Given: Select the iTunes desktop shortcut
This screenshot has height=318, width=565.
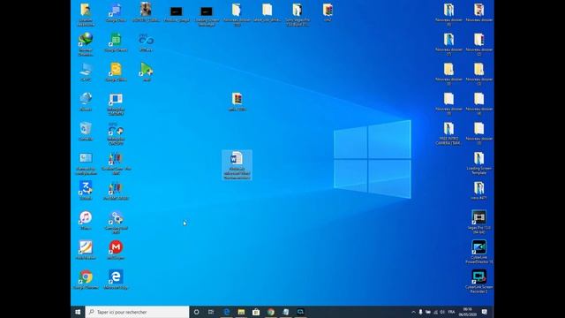Looking at the screenshot, I should (86, 221).
